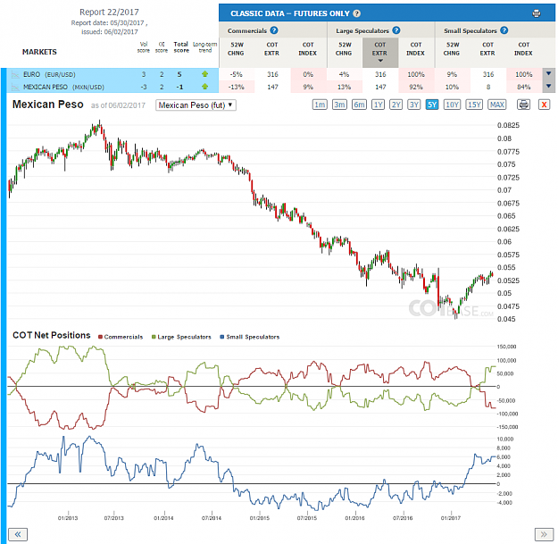Viewport: 558px width, 544px height.
Task: Click the Mexican Peso chart title
Action: point(48,105)
